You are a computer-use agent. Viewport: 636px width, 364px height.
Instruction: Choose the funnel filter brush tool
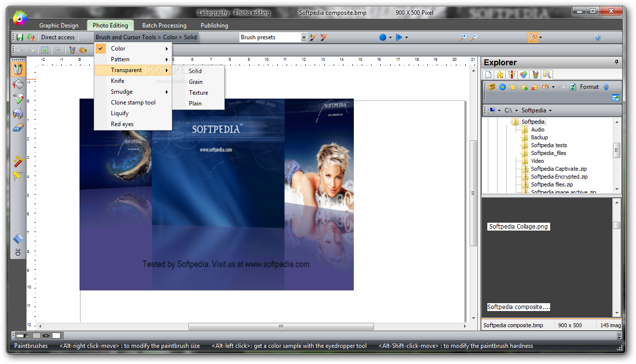click(18, 99)
